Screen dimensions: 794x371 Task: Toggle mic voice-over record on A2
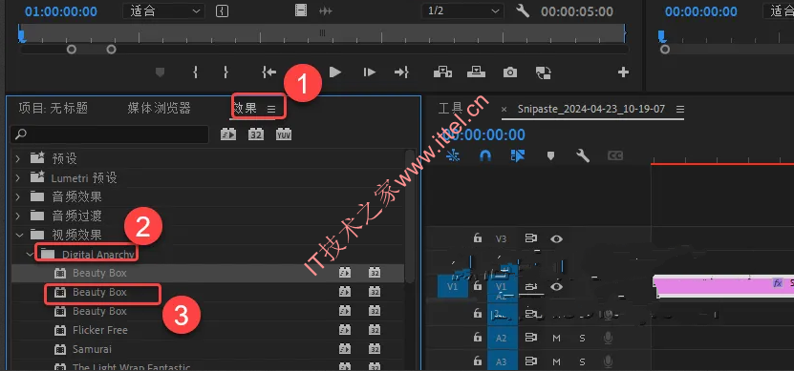click(608, 339)
